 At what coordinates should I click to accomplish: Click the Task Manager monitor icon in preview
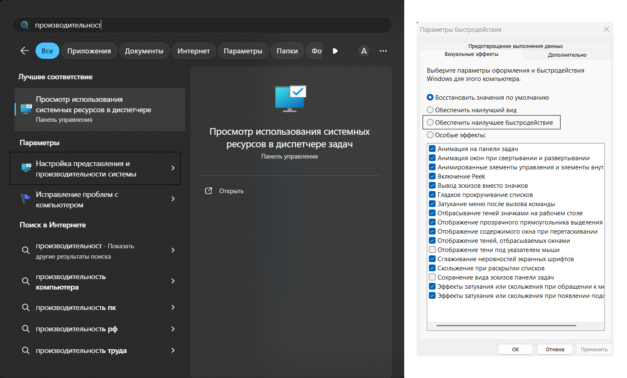(290, 98)
